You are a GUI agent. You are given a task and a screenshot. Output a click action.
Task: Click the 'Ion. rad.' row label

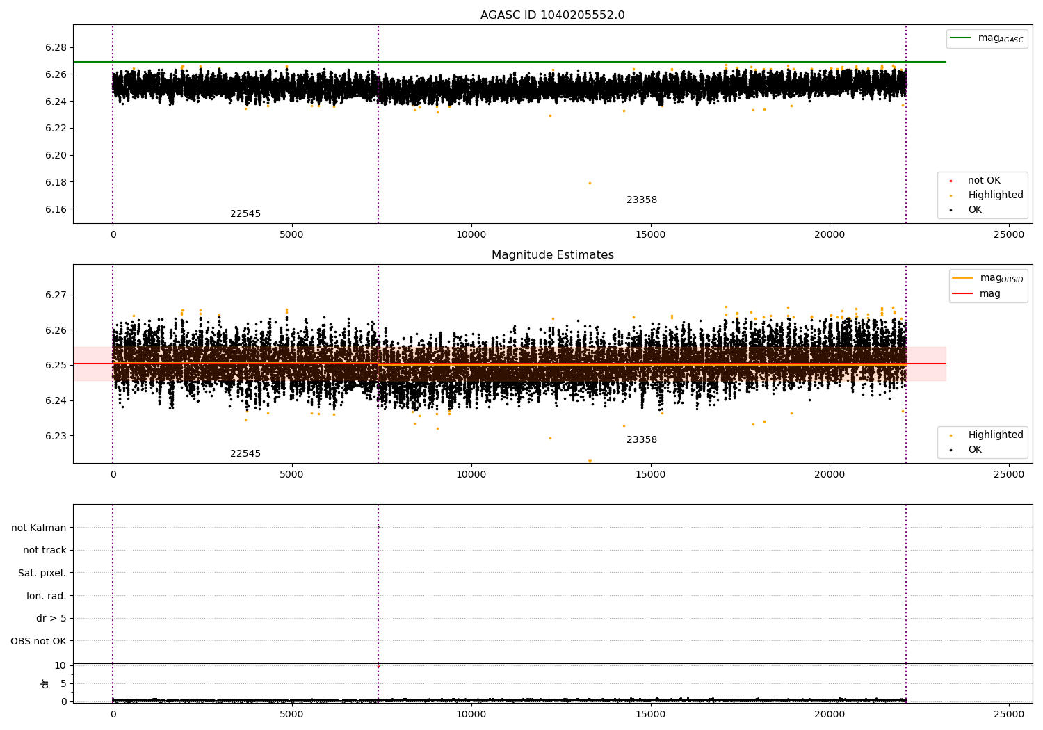coord(47,597)
